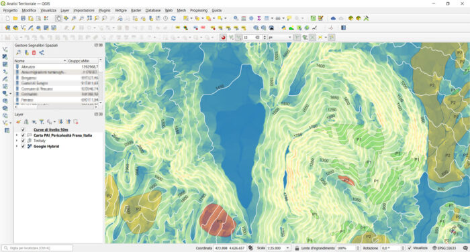The height and width of the screenshot is (252, 470).
Task: Open the Vettore menu
Action: 121,11
